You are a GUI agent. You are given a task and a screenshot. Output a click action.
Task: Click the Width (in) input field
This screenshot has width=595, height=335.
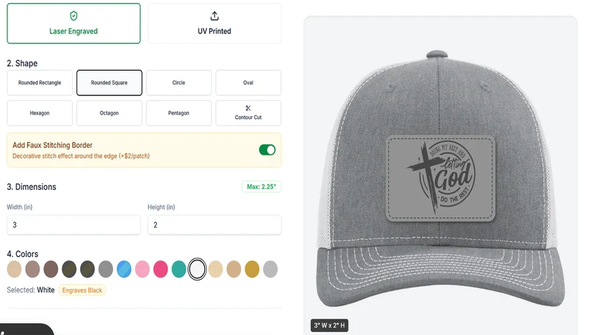click(74, 225)
